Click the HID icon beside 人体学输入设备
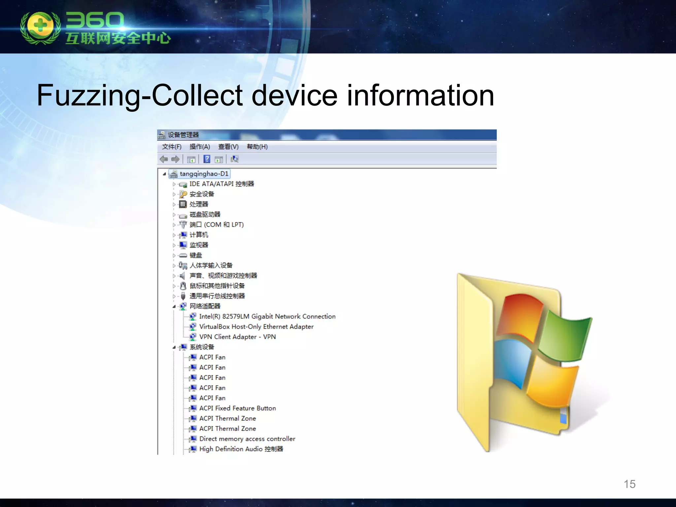The width and height of the screenshot is (676, 507). pyautogui.click(x=183, y=265)
